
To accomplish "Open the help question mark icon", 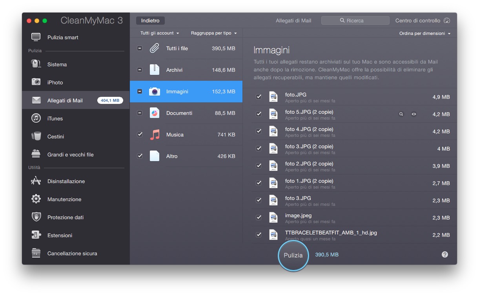I will pyautogui.click(x=444, y=254).
